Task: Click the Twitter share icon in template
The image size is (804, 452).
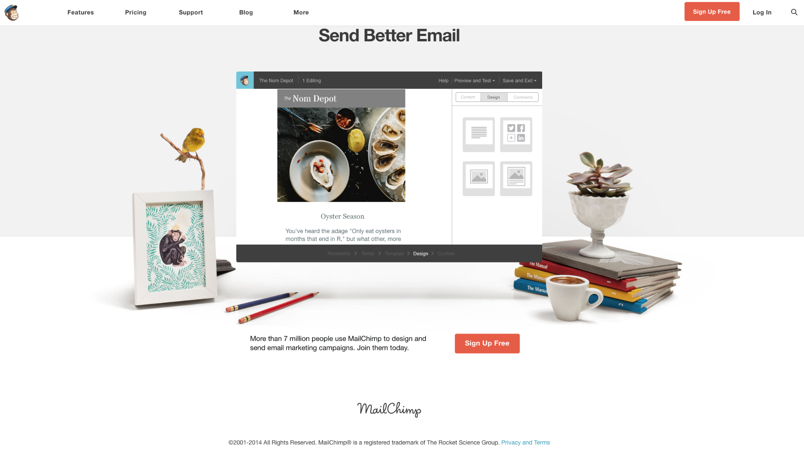Action: click(x=511, y=128)
